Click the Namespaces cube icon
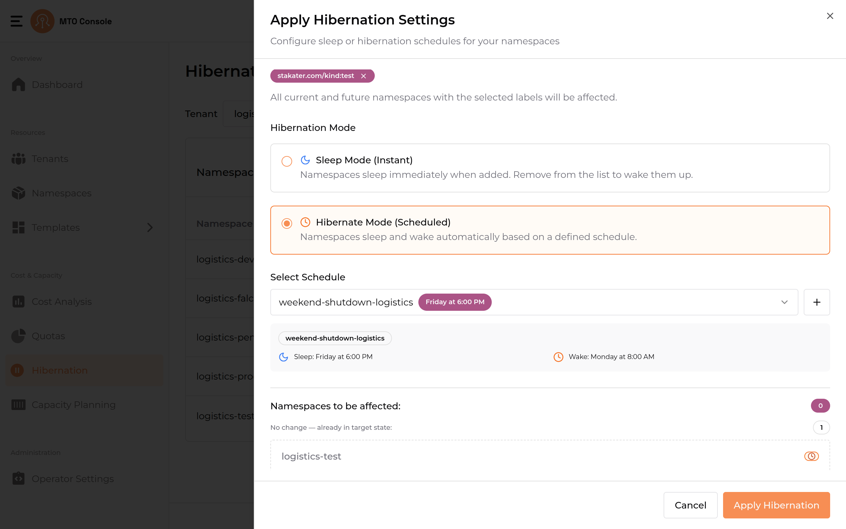Screen dimensions: 846x529 coord(18,193)
